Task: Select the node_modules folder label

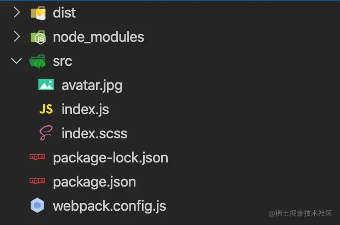Action: click(x=98, y=37)
